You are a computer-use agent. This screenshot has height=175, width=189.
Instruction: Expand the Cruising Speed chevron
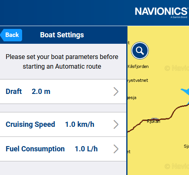point(116,124)
